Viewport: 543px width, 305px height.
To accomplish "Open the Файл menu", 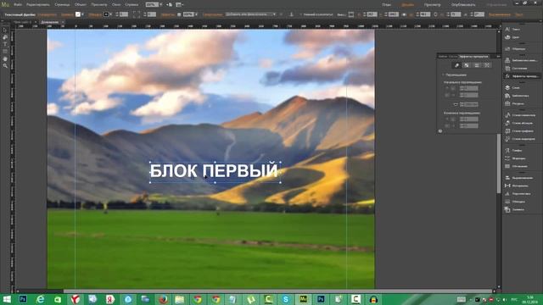I will click(x=18, y=4).
